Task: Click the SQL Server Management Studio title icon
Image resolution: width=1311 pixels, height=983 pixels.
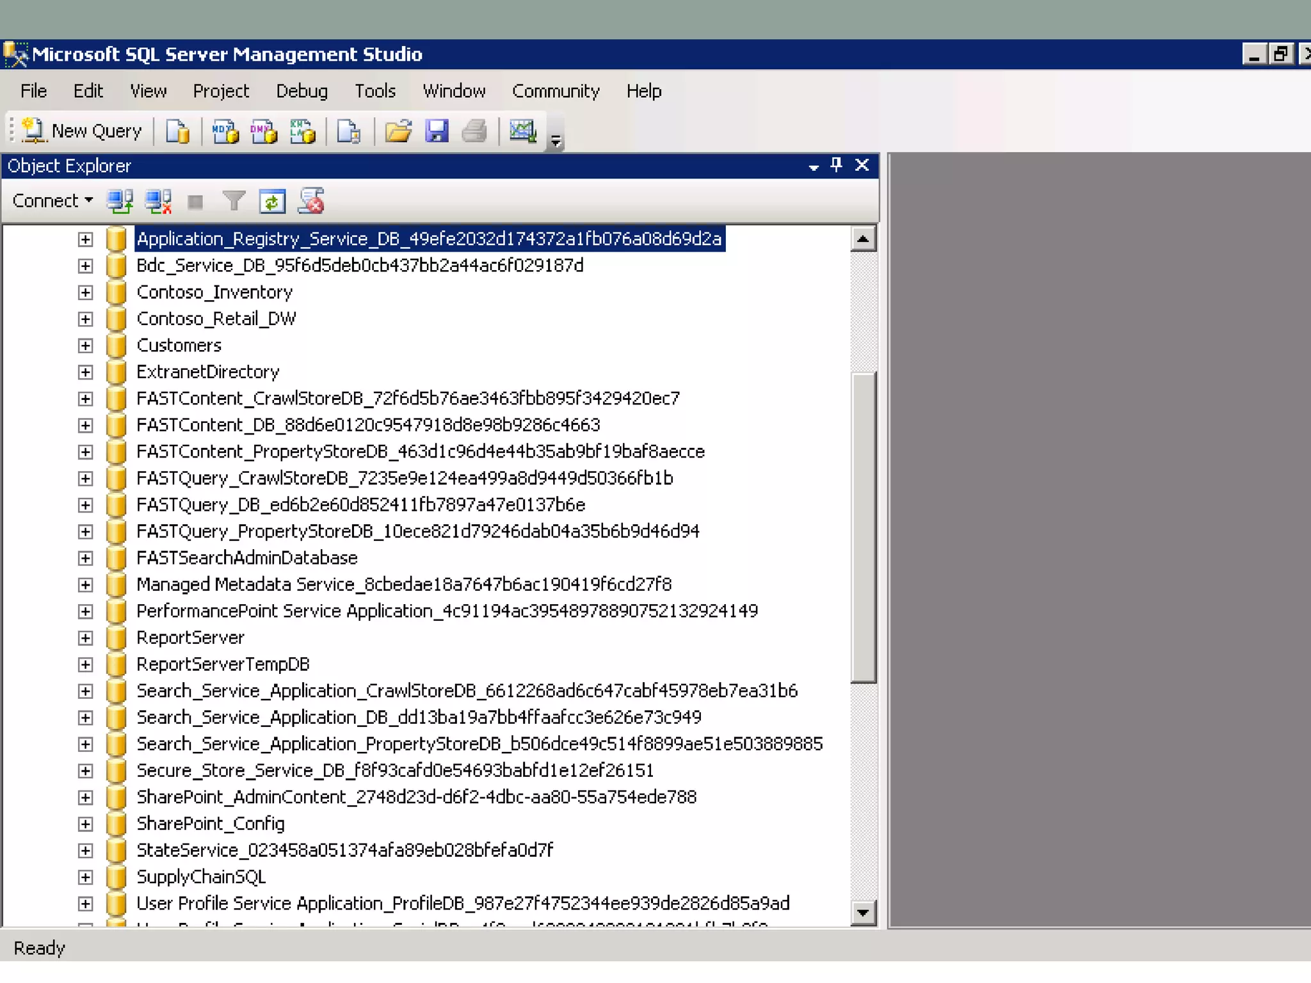Action: [x=15, y=54]
